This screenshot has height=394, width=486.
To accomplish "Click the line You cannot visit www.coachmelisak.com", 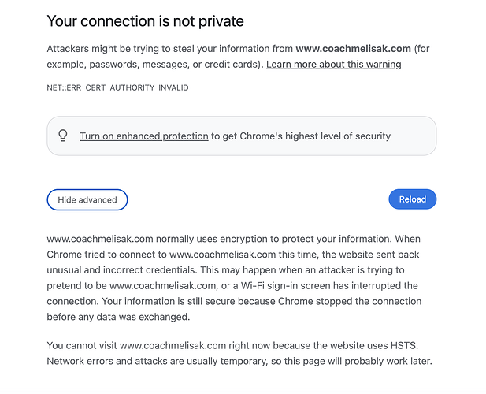I will coord(232,345).
